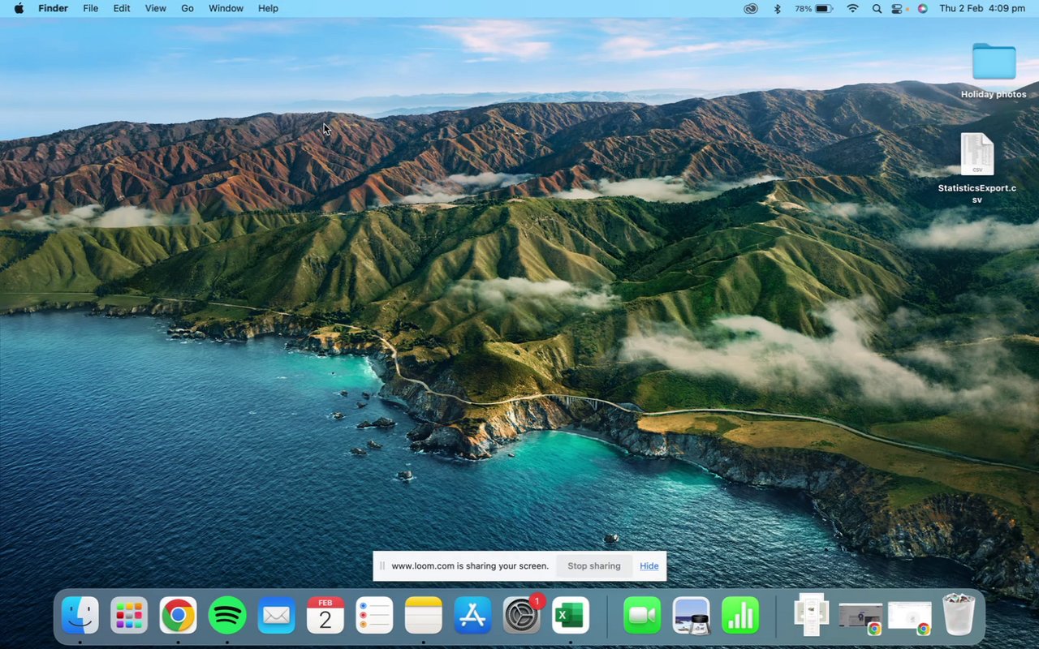This screenshot has height=649, width=1039.
Task: Open the Trash in the Dock
Action: tap(959, 615)
